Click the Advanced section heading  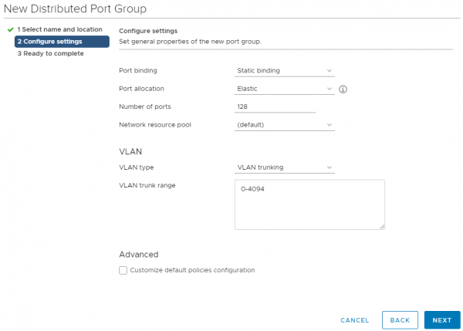click(139, 254)
